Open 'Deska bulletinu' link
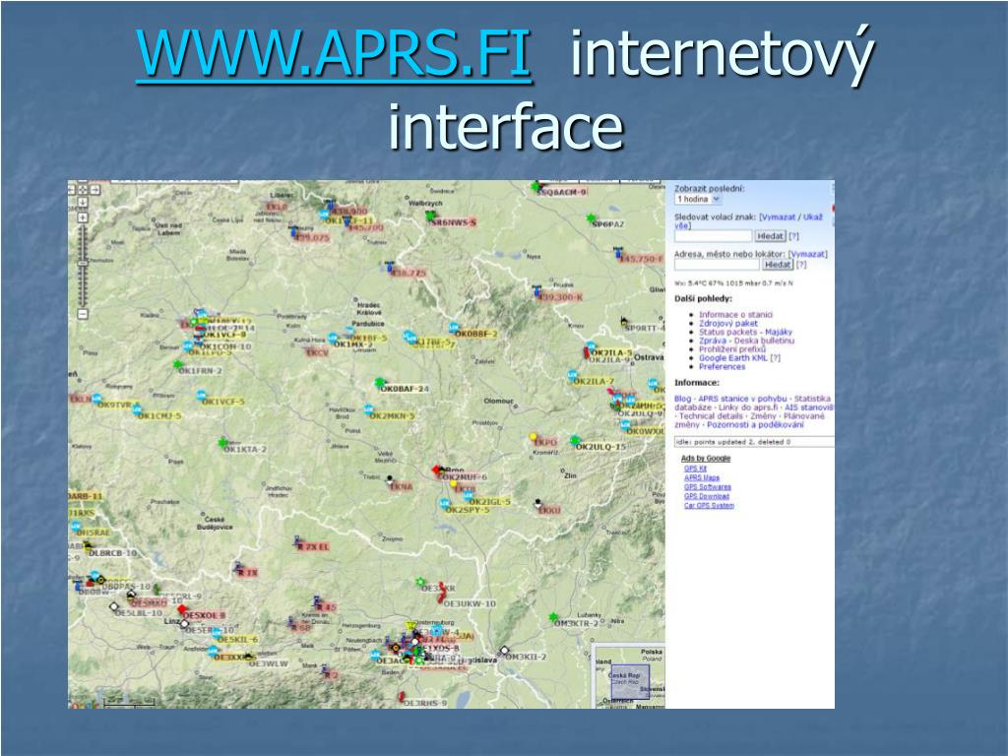The height and width of the screenshot is (756, 1008). coord(764,341)
